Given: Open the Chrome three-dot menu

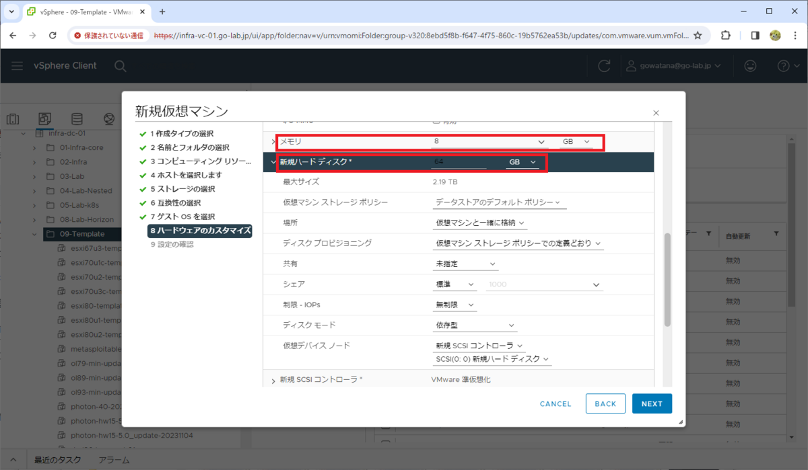Looking at the screenshot, I should 795,36.
